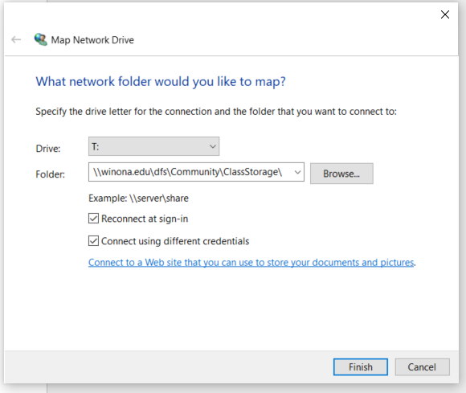Click the Browse... button
The image size is (466, 393).
[341, 174]
